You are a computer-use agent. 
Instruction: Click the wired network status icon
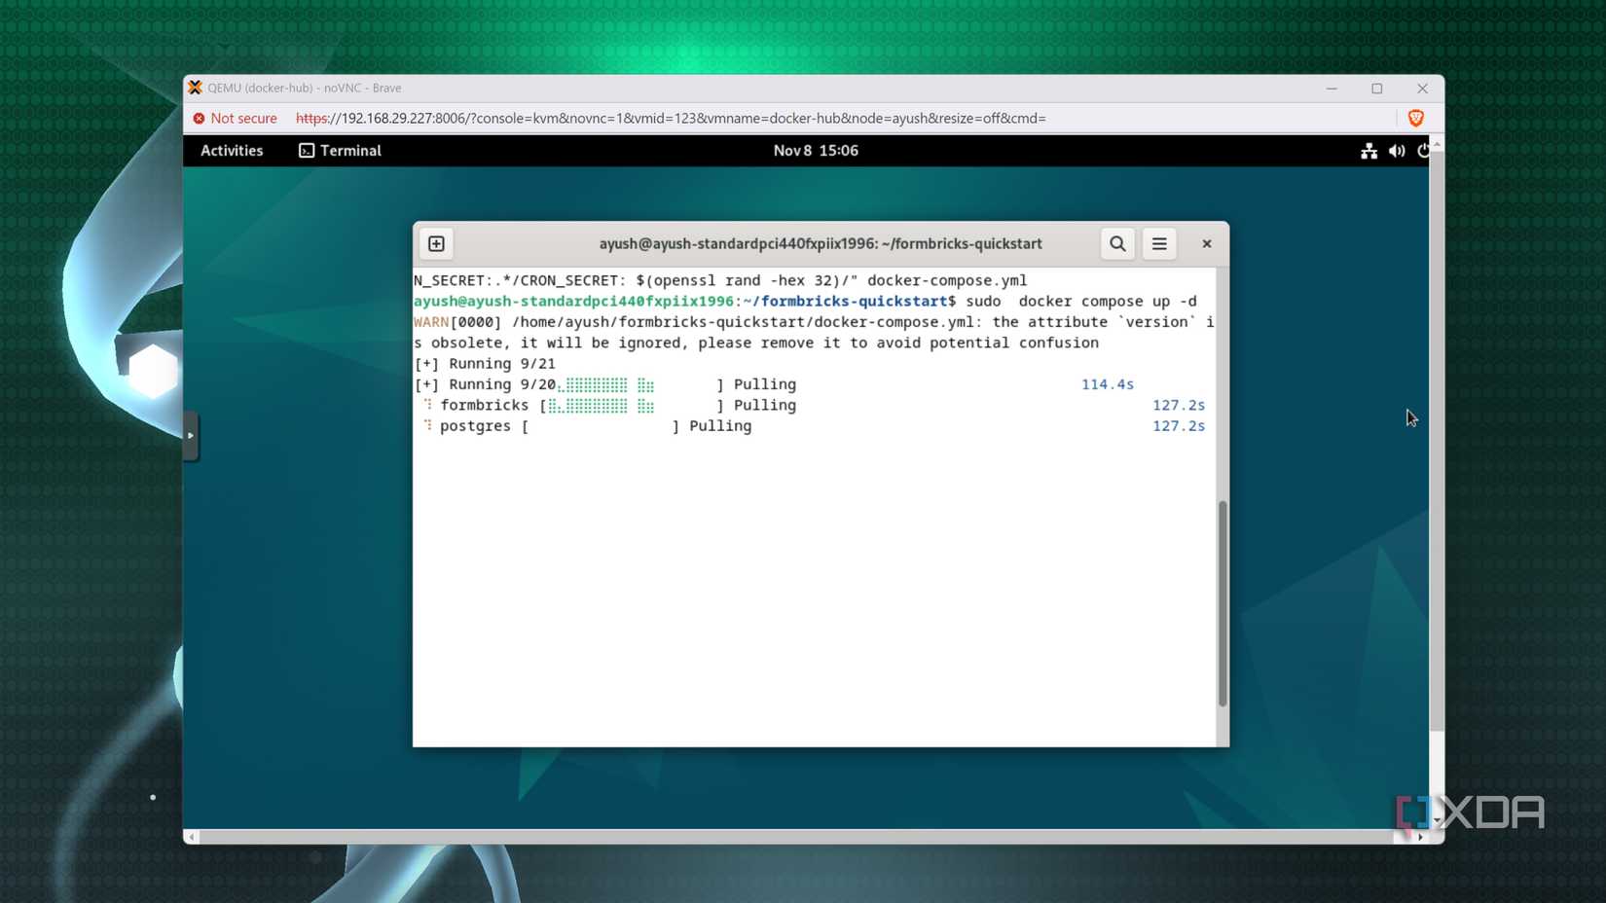tap(1369, 151)
